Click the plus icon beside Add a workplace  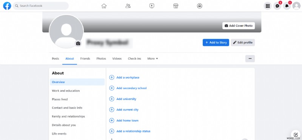[112, 77]
